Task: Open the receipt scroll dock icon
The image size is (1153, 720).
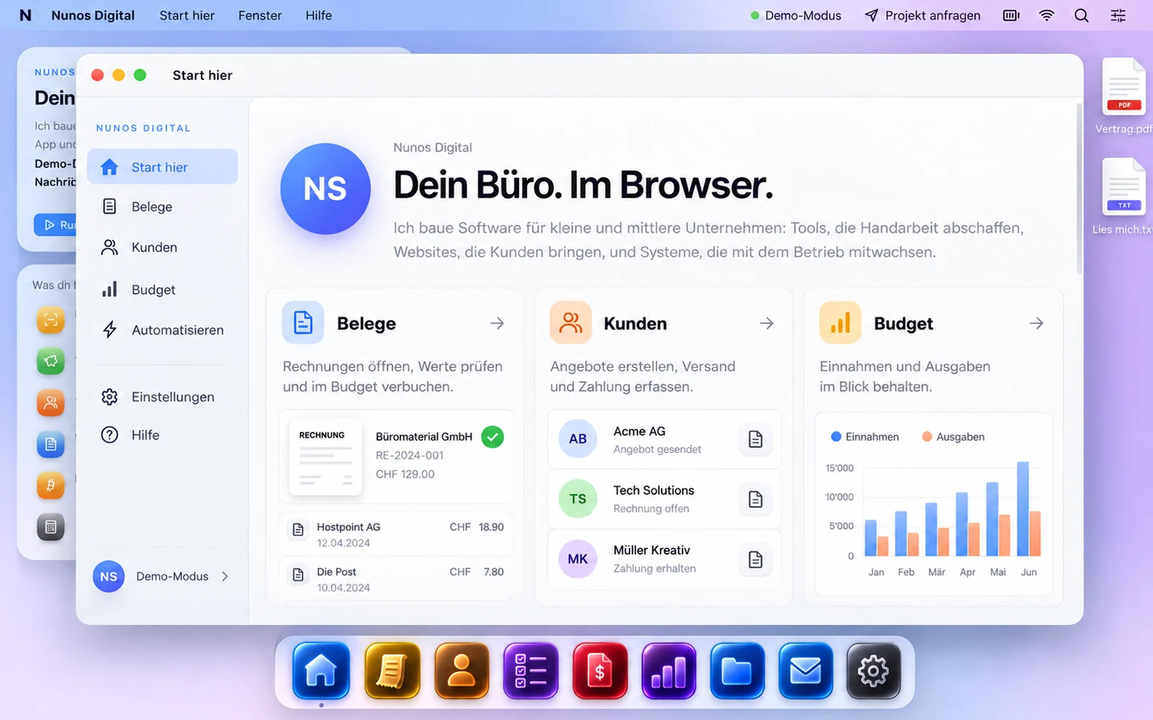Action: [x=392, y=670]
